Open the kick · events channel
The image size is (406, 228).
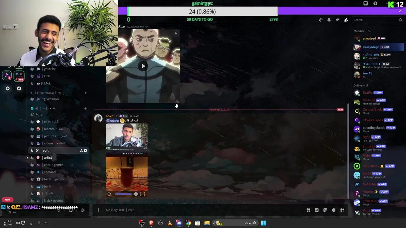58,200
